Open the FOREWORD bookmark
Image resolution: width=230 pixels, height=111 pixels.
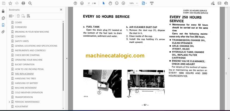21,27
